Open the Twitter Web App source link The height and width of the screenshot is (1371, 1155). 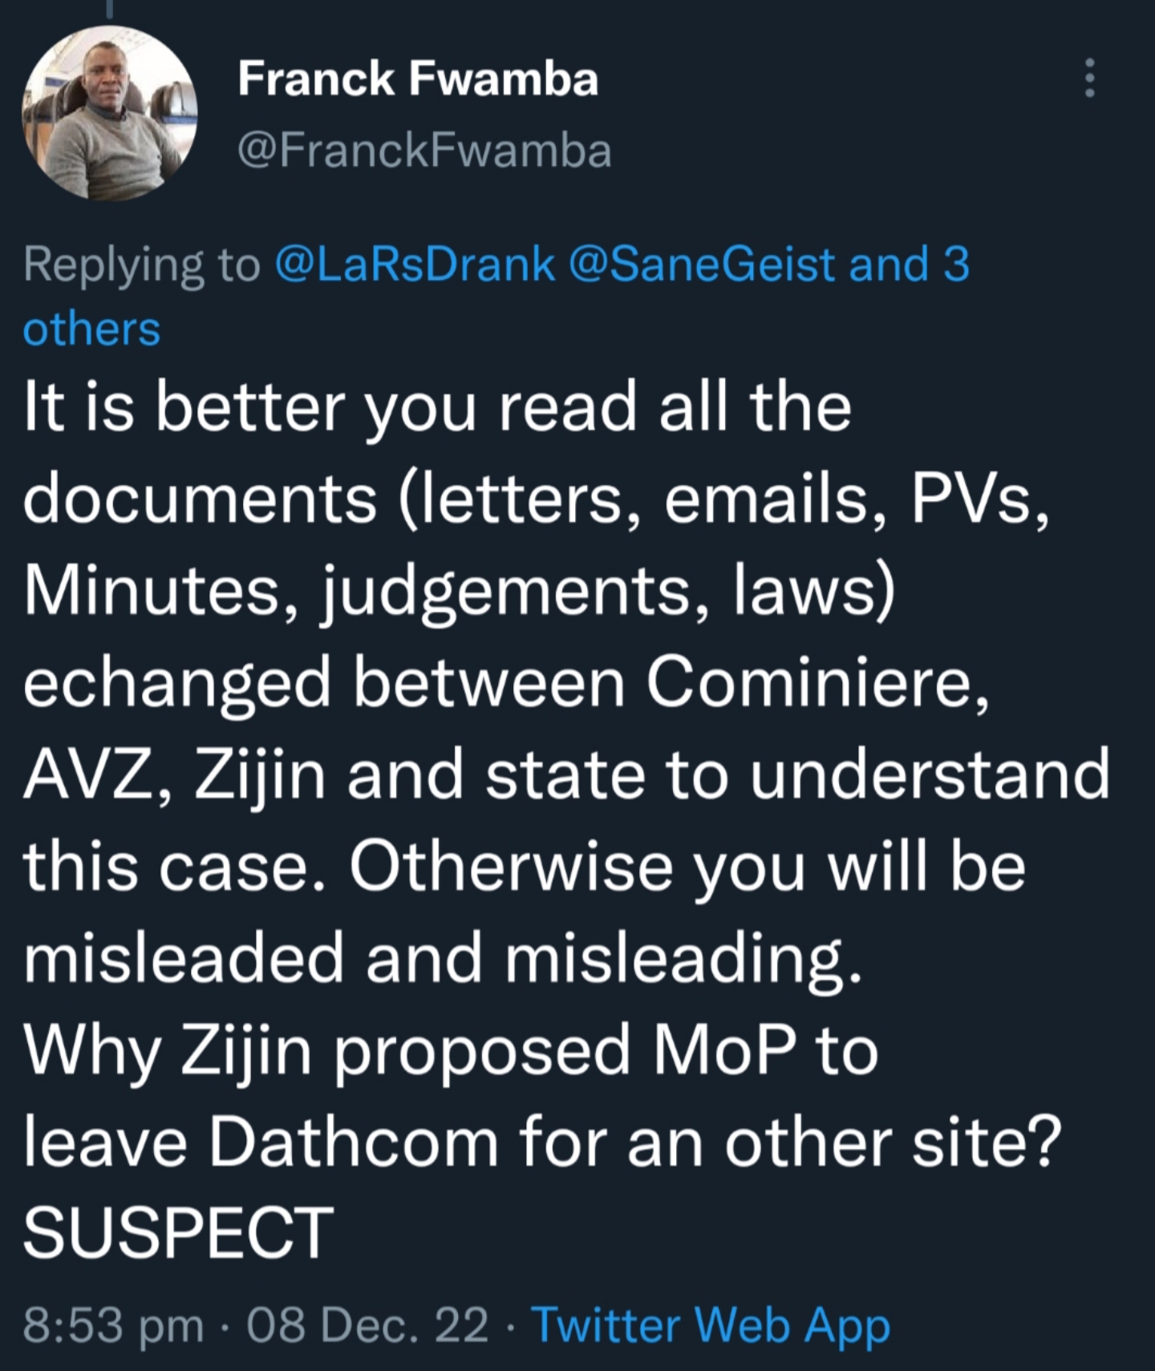(711, 1324)
